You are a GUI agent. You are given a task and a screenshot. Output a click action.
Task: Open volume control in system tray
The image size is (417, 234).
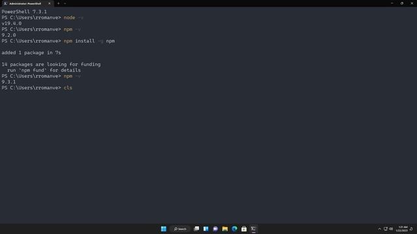click(391, 229)
